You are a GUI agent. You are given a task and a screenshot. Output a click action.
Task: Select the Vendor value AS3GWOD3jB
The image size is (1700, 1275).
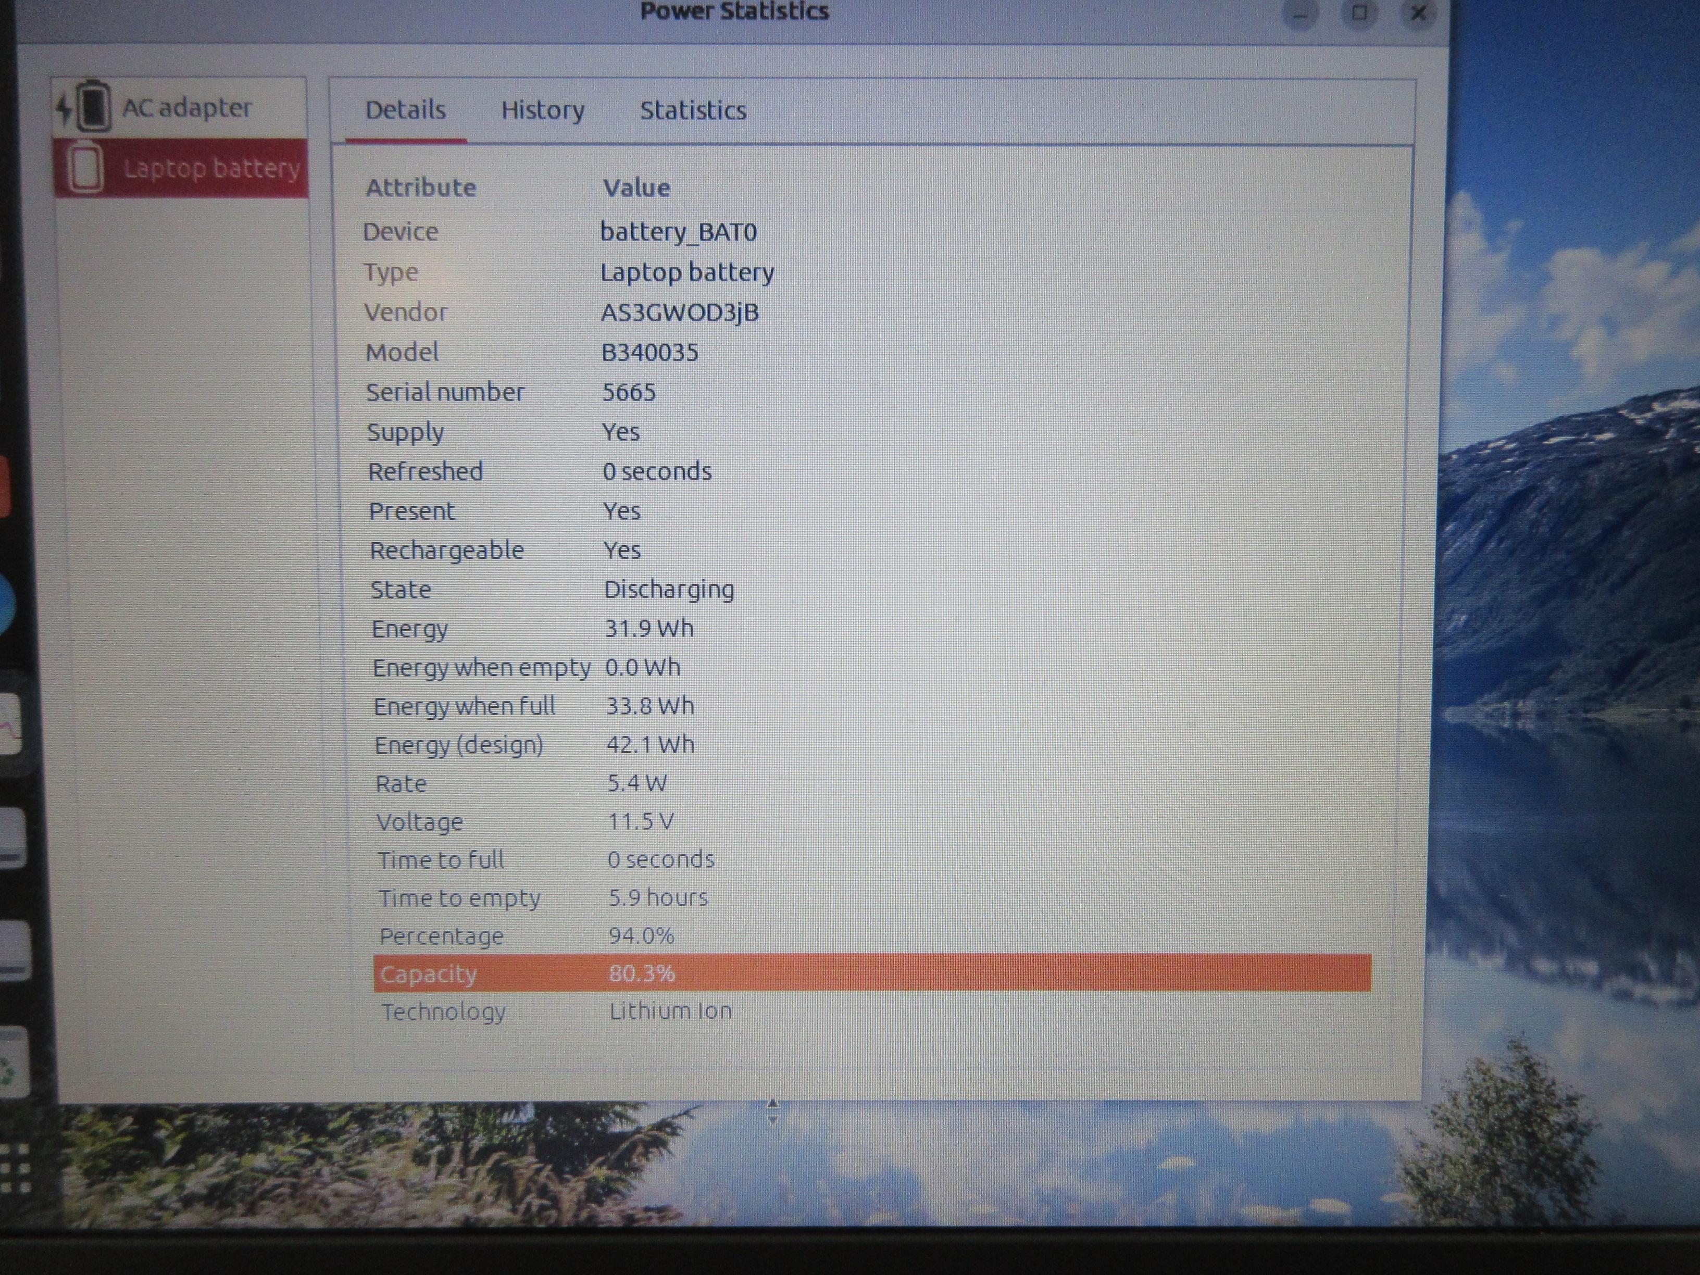tap(679, 312)
